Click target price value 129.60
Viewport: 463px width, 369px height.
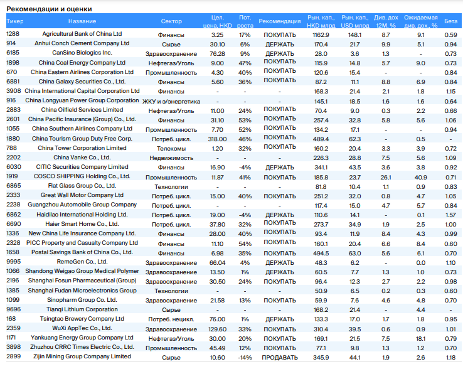coord(217,329)
